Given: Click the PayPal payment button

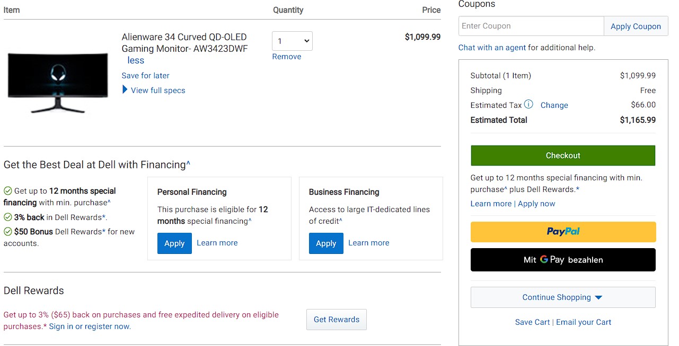Looking at the screenshot, I should (563, 232).
